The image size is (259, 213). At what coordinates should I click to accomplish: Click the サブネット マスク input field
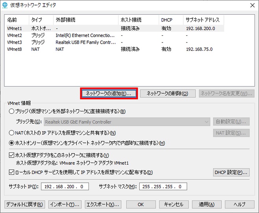[x=163, y=187]
